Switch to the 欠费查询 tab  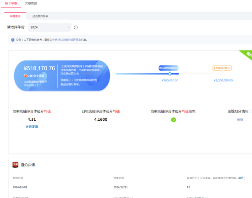tap(31, 4)
